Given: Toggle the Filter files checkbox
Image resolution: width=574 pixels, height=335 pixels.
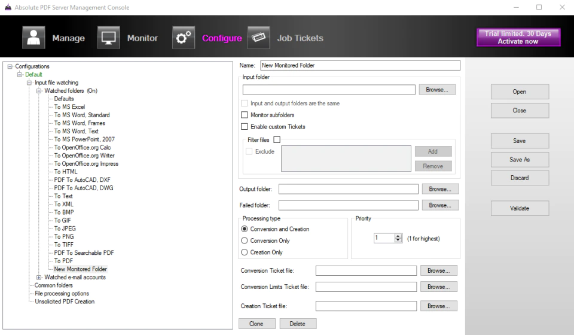Looking at the screenshot, I should 277,140.
